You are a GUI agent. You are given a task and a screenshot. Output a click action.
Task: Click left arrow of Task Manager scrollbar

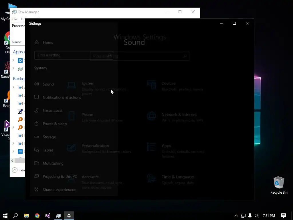tap(12, 160)
